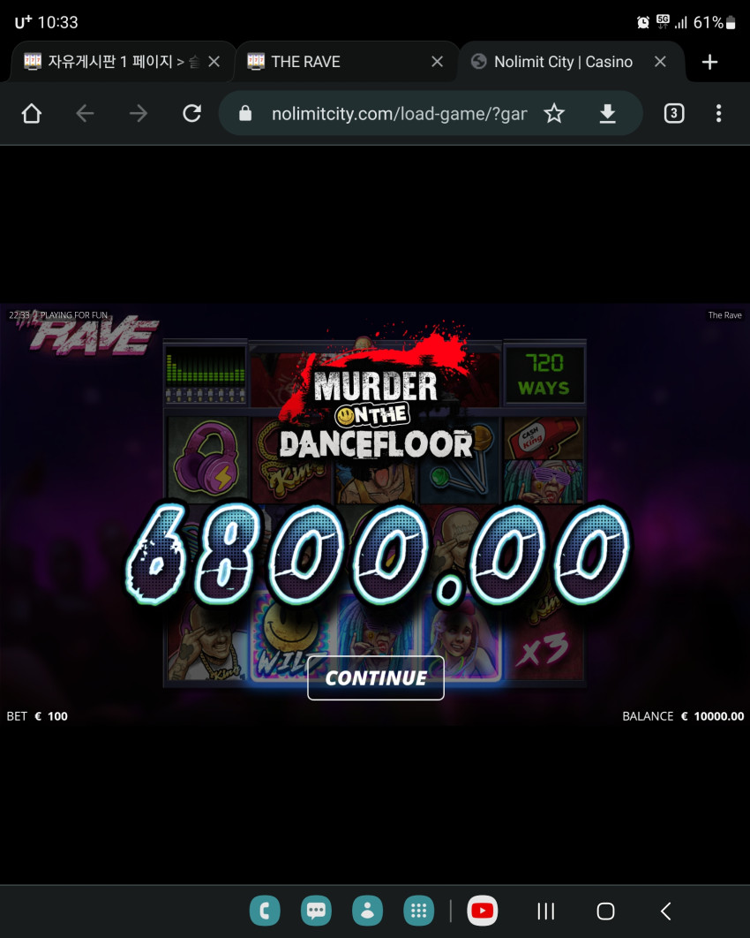The image size is (750, 938).
Task: Open the app drawer grid icon
Action: click(x=419, y=911)
